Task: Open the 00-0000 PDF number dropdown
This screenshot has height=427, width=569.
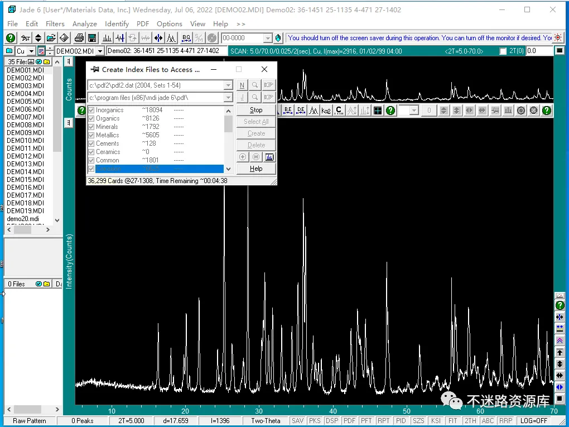Action: 268,38
